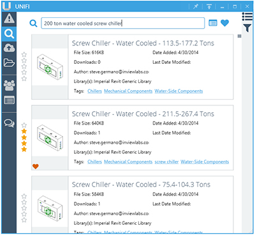The height and width of the screenshot is (235, 255).
Task: Click Imperial Revit Generic Library on 113.5-177.2 Tons card
Action: [122, 82]
